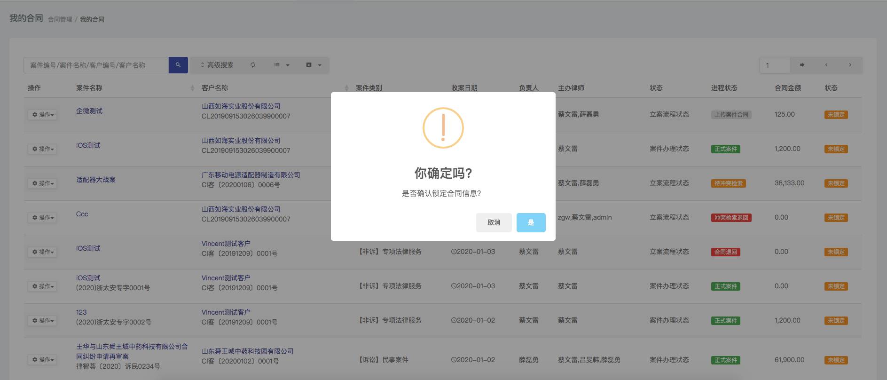Sort by 案件名称 column sort arrows

pos(192,88)
